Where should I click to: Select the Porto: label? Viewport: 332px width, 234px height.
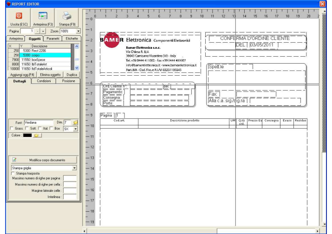[108, 104]
